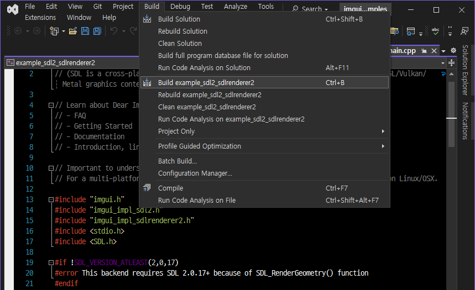
Task: Open the Extensions menu
Action: click(x=40, y=18)
